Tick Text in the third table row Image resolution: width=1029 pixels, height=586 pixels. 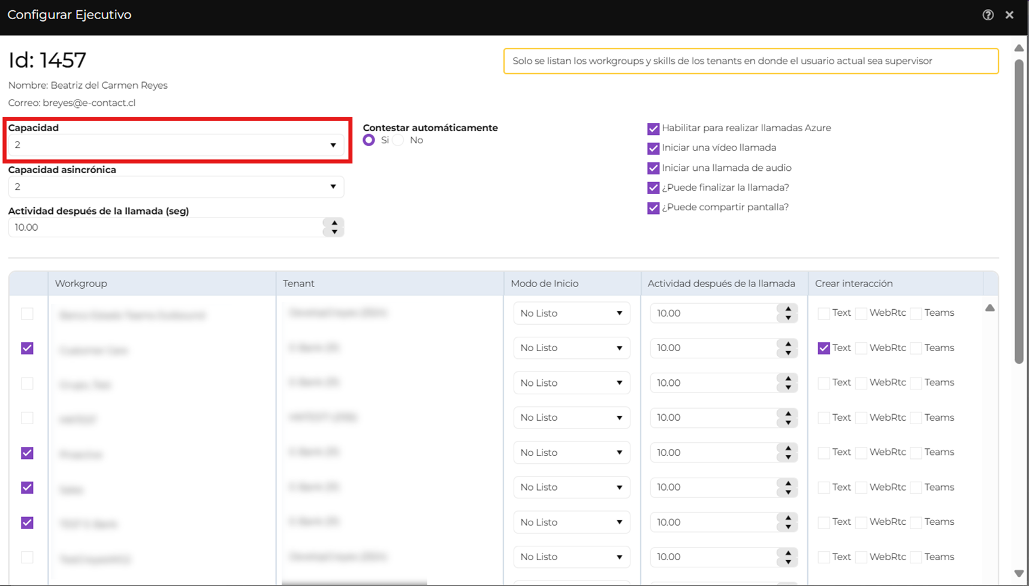[x=824, y=383]
